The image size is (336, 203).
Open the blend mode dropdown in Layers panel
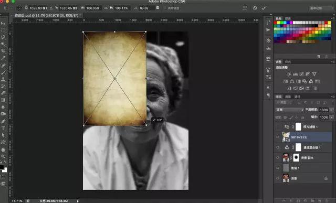click(x=289, y=110)
